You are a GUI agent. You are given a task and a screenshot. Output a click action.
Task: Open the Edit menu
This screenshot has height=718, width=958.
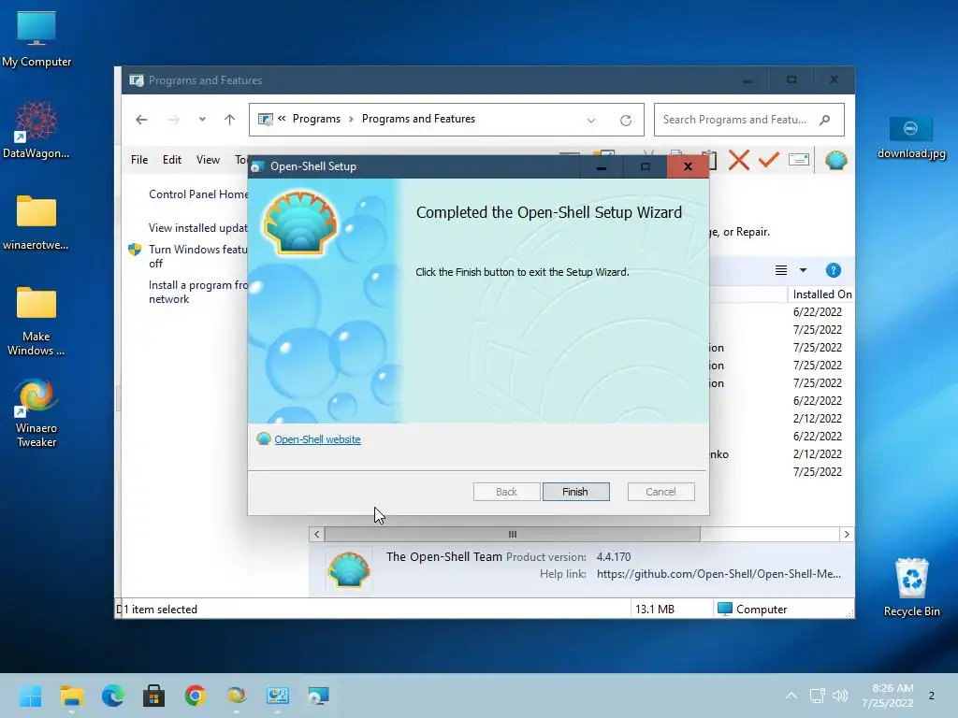172,159
